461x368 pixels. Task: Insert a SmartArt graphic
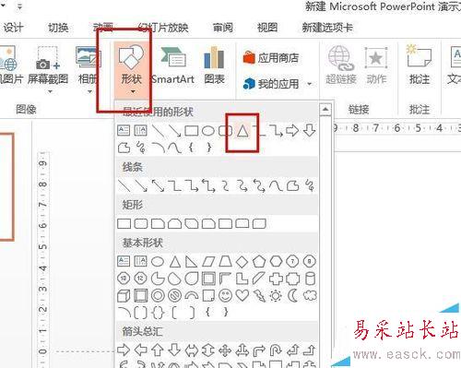[173, 65]
